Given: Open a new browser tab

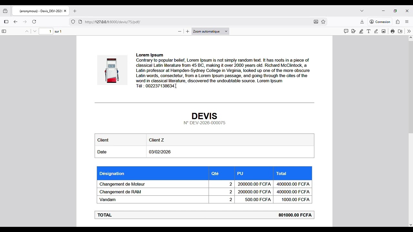Looking at the screenshot, I should point(75,11).
